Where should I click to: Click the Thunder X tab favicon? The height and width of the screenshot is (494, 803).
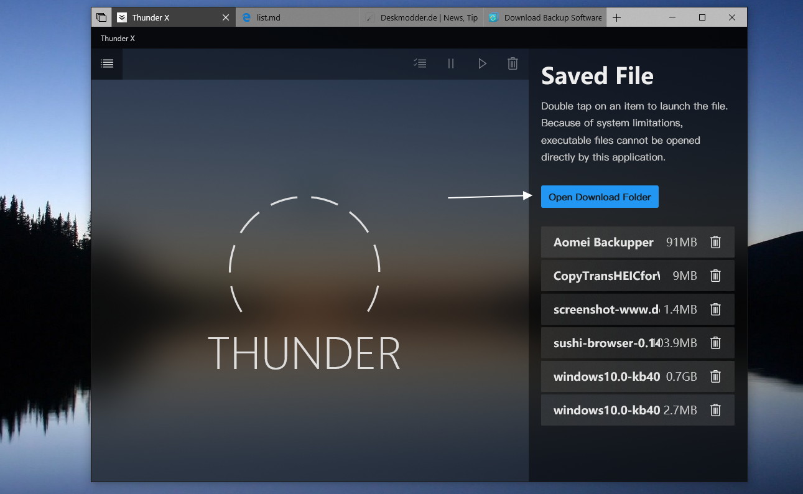122,17
